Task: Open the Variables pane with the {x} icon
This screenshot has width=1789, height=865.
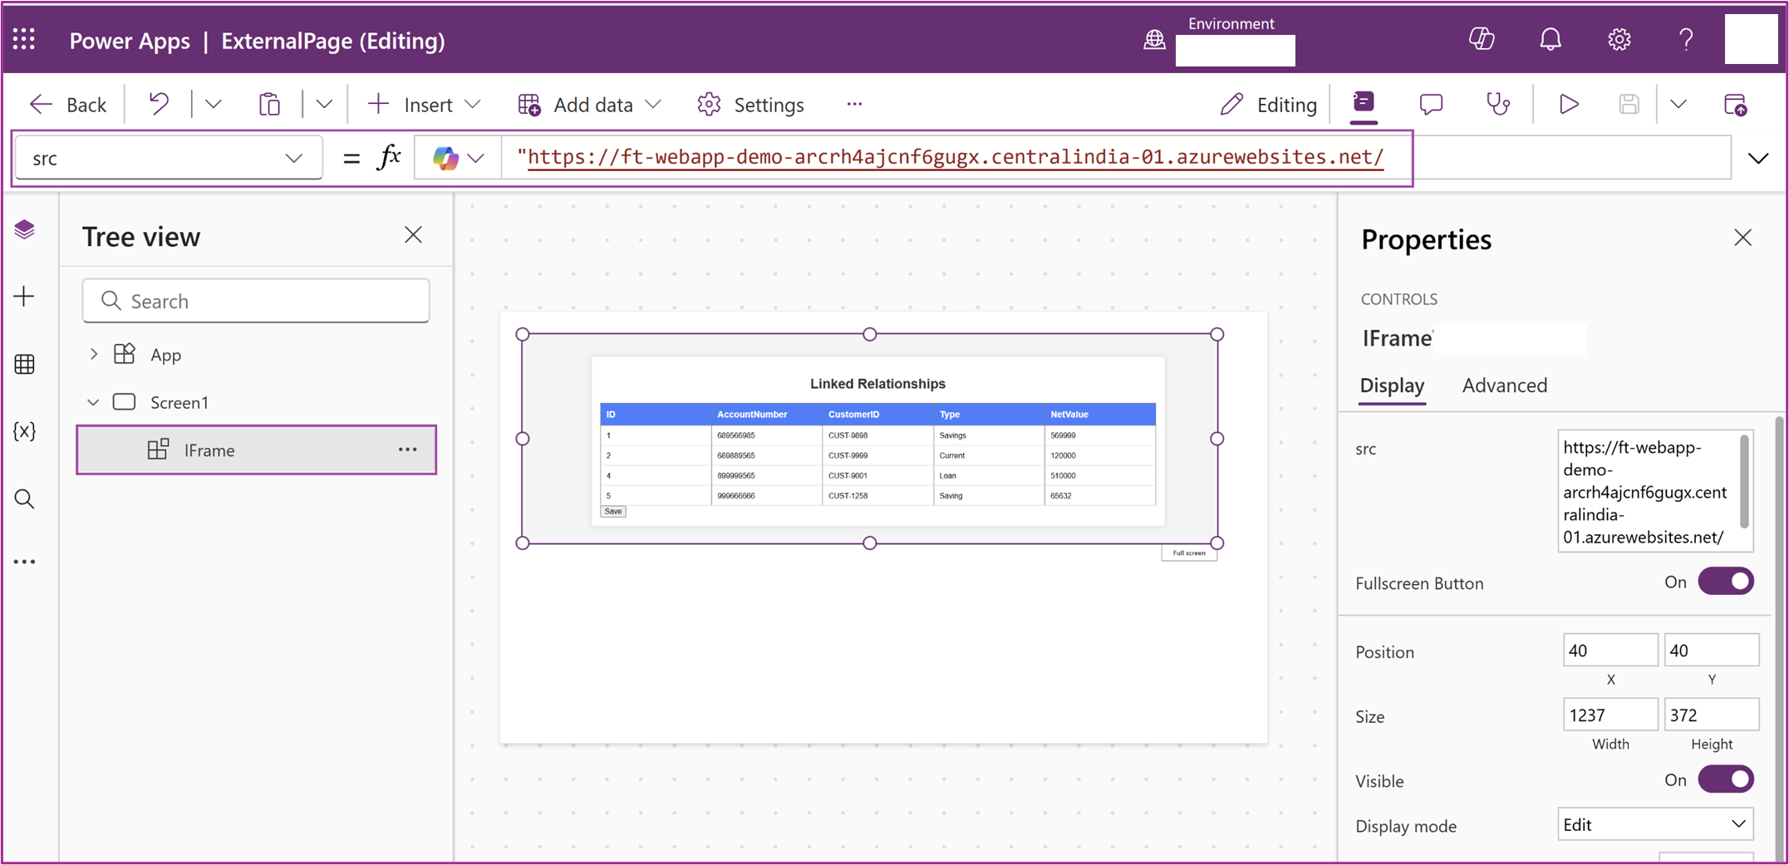Action: point(25,430)
